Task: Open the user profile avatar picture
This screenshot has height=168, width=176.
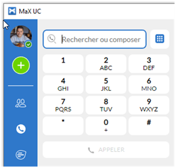Action: (x=21, y=36)
